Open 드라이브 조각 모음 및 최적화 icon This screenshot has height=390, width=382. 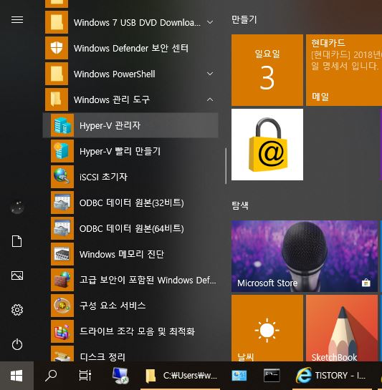pyautogui.click(x=62, y=331)
